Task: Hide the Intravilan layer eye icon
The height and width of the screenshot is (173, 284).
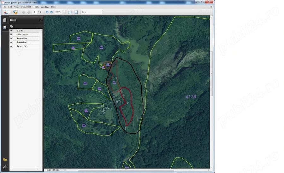Action: coord(11,42)
